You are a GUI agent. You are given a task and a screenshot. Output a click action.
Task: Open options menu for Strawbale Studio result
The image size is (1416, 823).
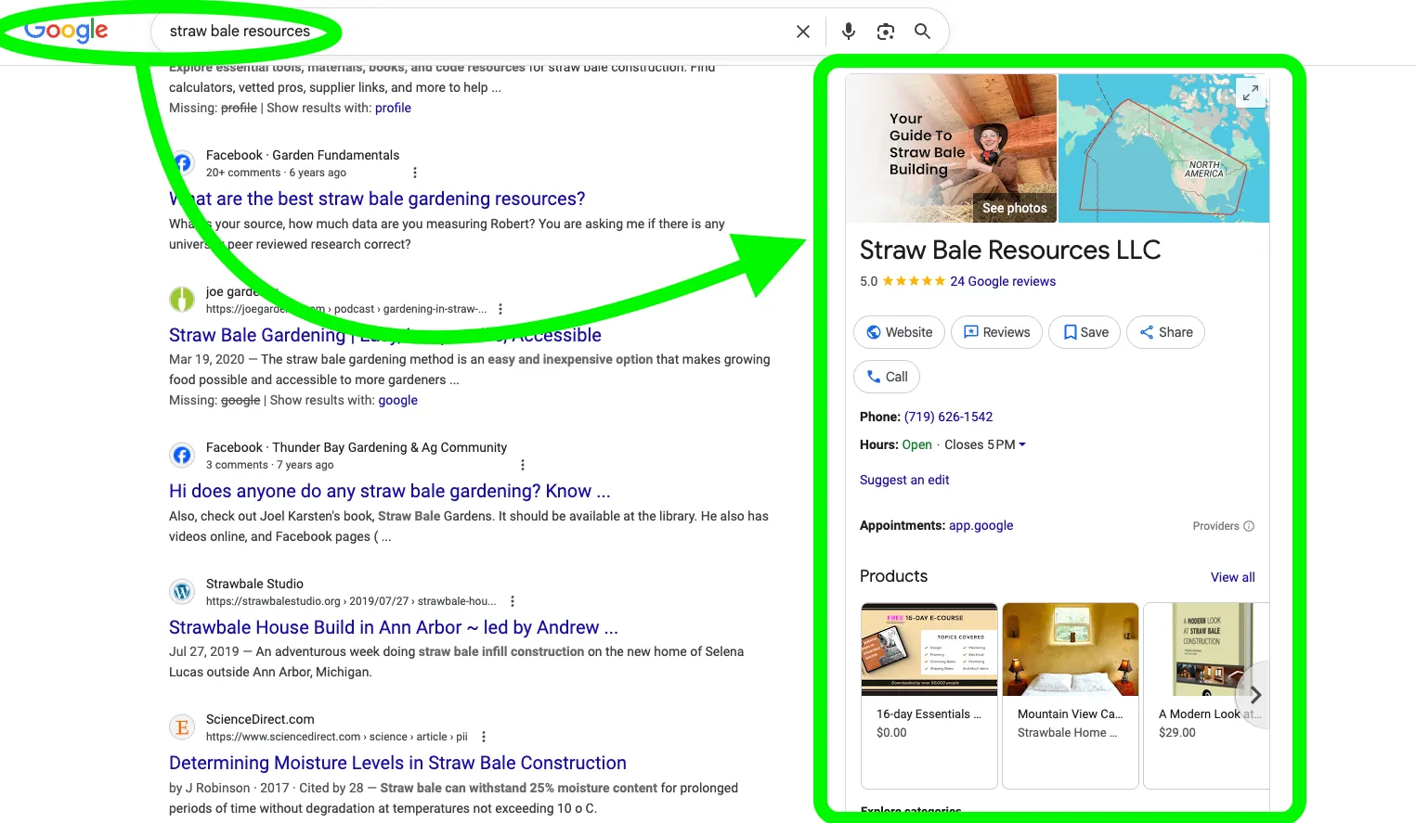(513, 601)
